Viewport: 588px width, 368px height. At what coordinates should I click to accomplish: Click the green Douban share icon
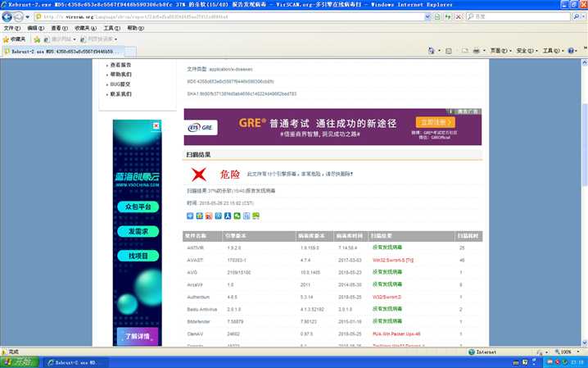[x=256, y=216]
